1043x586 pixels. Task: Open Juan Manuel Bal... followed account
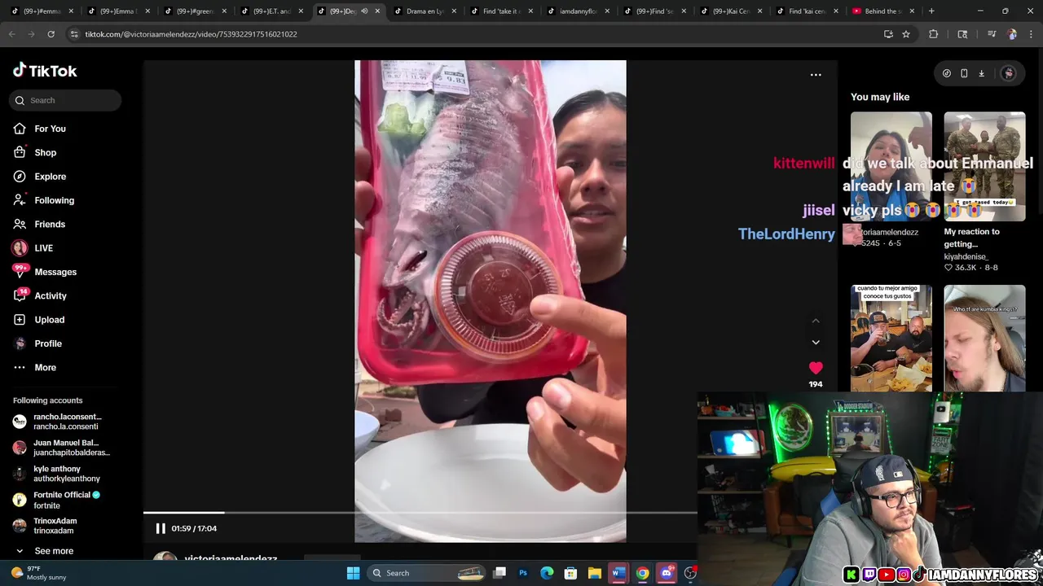pyautogui.click(x=61, y=448)
